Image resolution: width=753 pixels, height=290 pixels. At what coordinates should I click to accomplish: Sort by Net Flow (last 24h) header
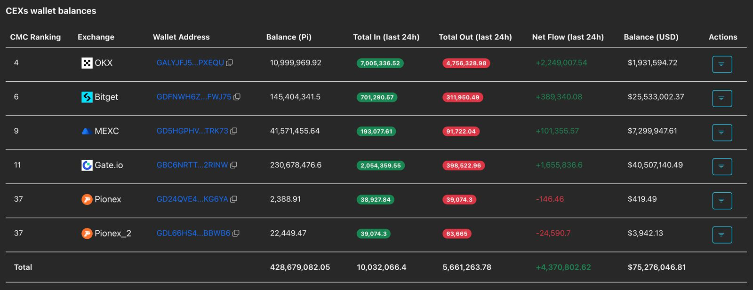click(x=568, y=37)
